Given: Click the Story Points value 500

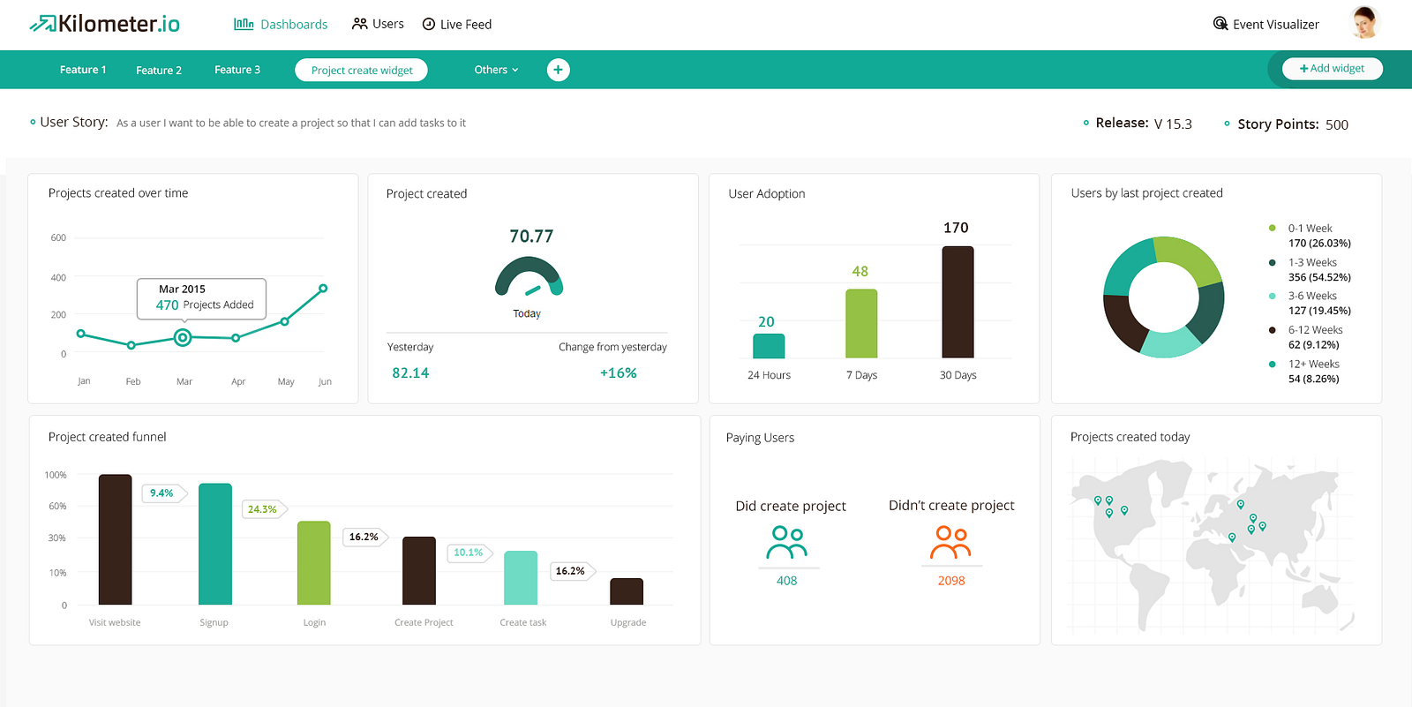Looking at the screenshot, I should click(x=1337, y=124).
